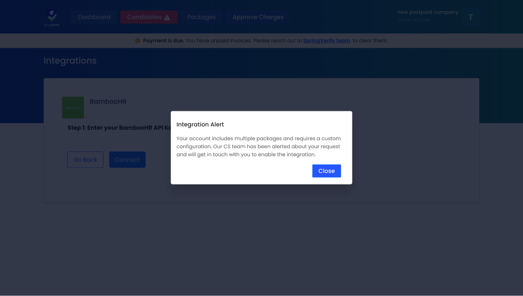Screen dimensions: 523x296
Task: Click the Integration Alert title text
Action: (200, 125)
